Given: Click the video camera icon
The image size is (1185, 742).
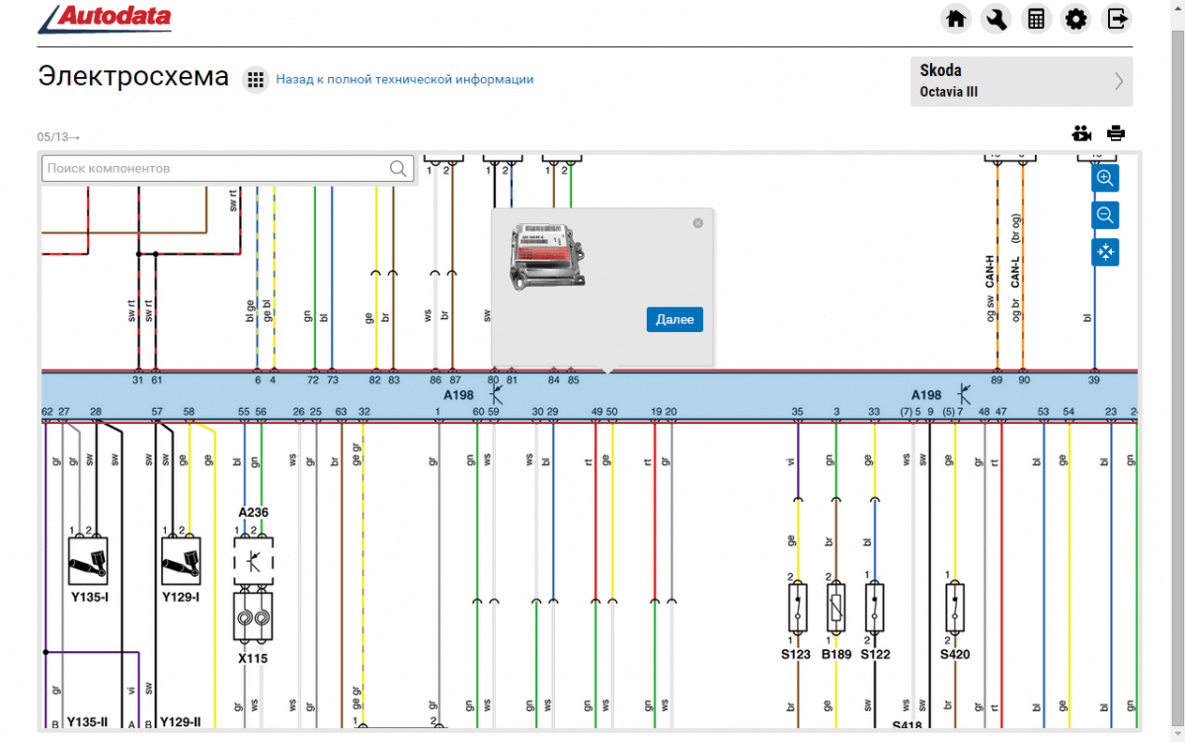Looking at the screenshot, I should pyautogui.click(x=1082, y=134).
